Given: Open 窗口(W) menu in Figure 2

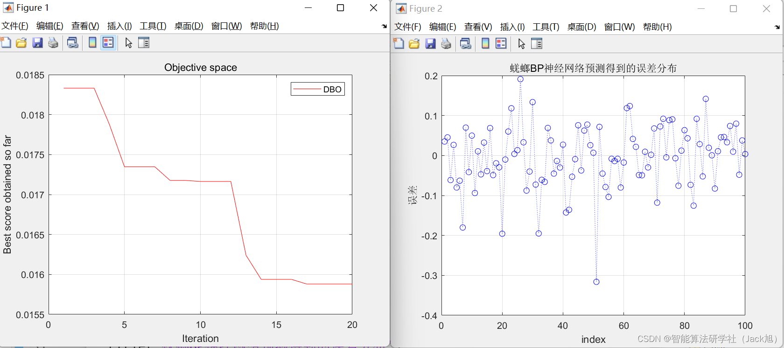Looking at the screenshot, I should click(620, 27).
